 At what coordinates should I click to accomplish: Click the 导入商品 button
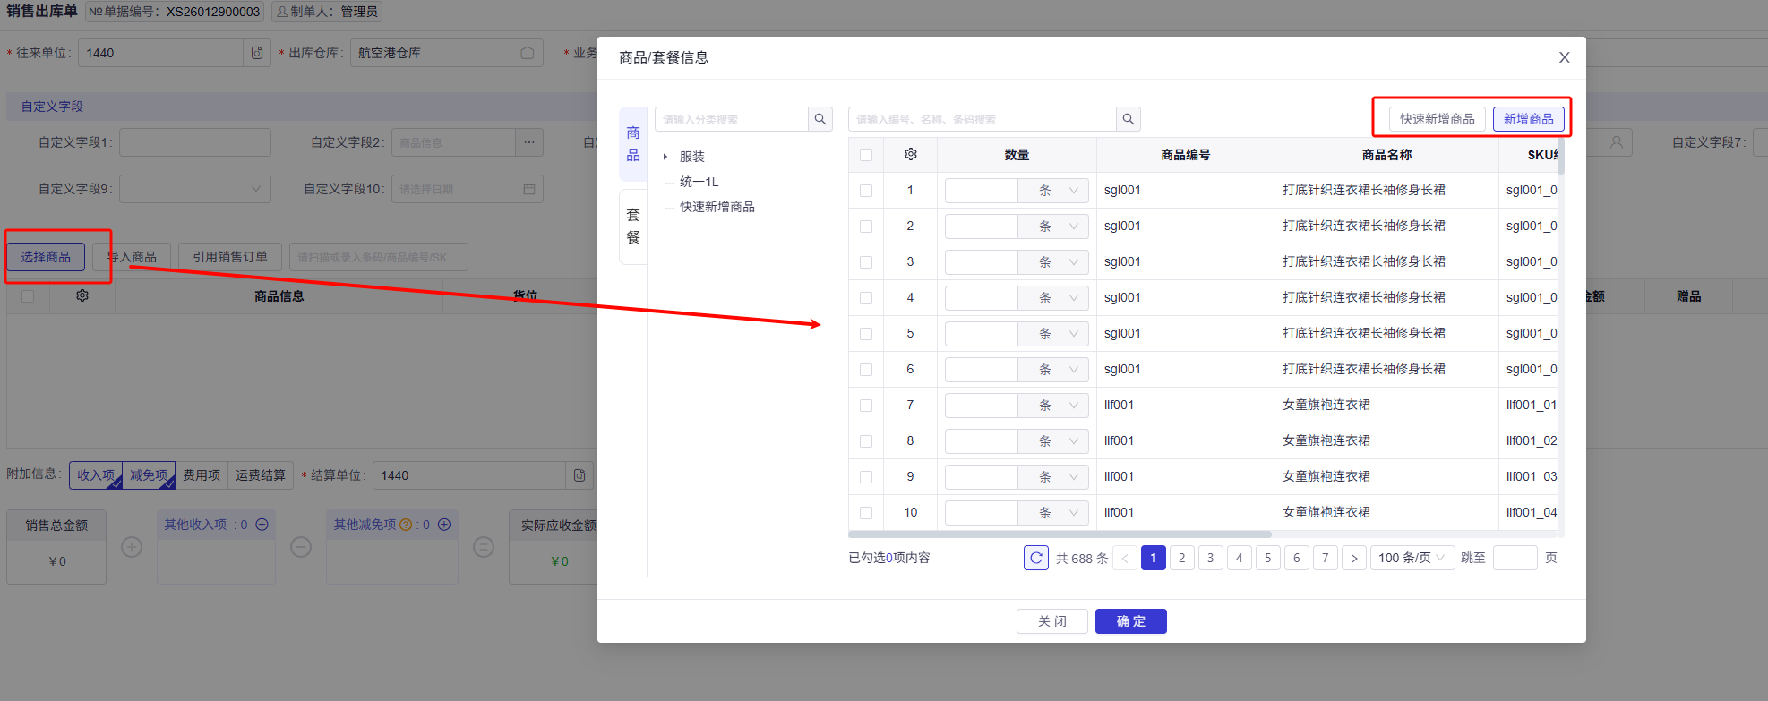point(132,257)
